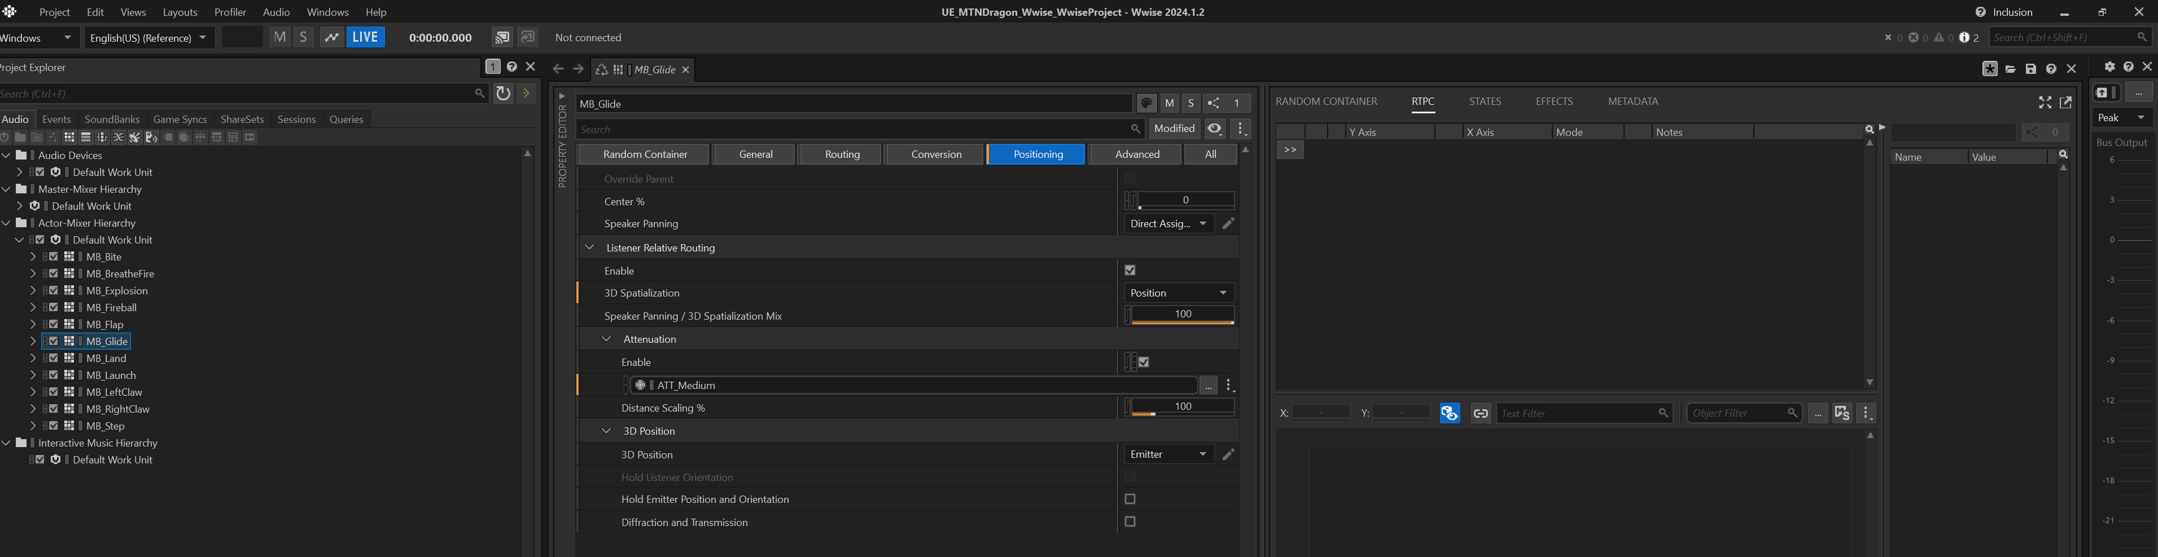Click the Routing property category button
Viewport: 2158px width, 557px height.
[841, 154]
